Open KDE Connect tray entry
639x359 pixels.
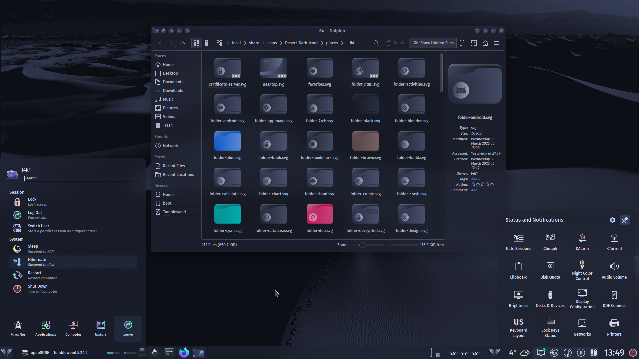pos(614,299)
